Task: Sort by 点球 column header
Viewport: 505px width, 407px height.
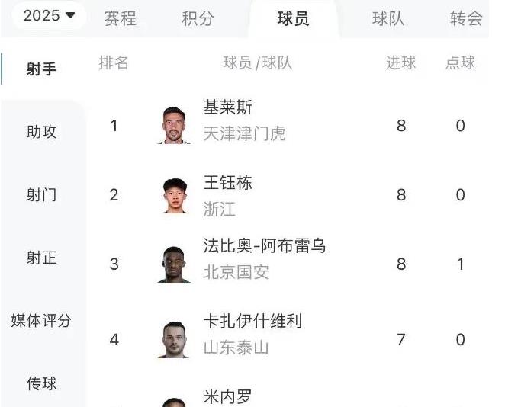Action: [460, 62]
